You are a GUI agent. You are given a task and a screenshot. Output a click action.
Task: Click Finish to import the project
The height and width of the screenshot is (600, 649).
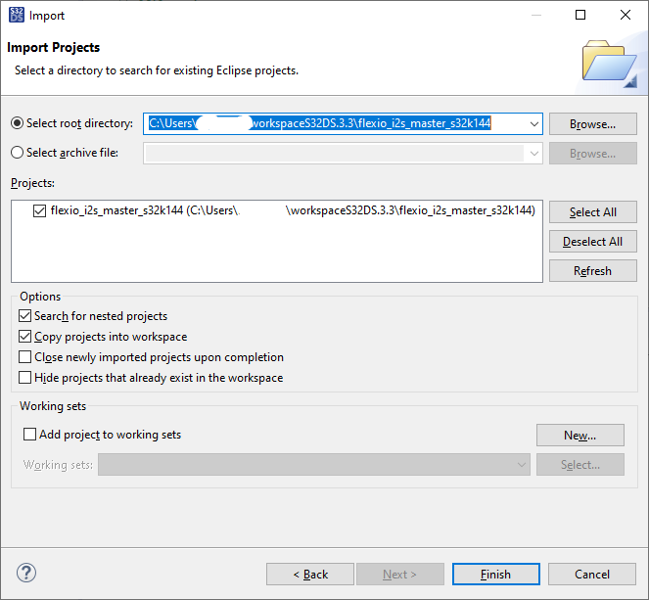(496, 574)
